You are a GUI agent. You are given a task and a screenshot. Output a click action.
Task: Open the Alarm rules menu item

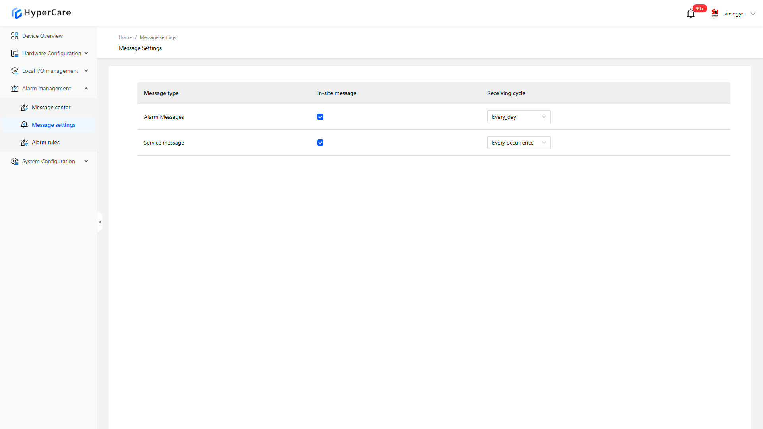pos(46,142)
